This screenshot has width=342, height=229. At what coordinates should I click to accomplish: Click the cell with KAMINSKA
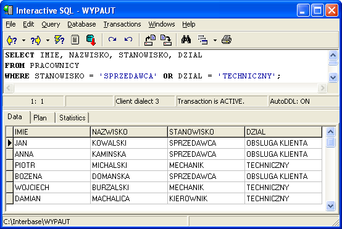(129, 154)
